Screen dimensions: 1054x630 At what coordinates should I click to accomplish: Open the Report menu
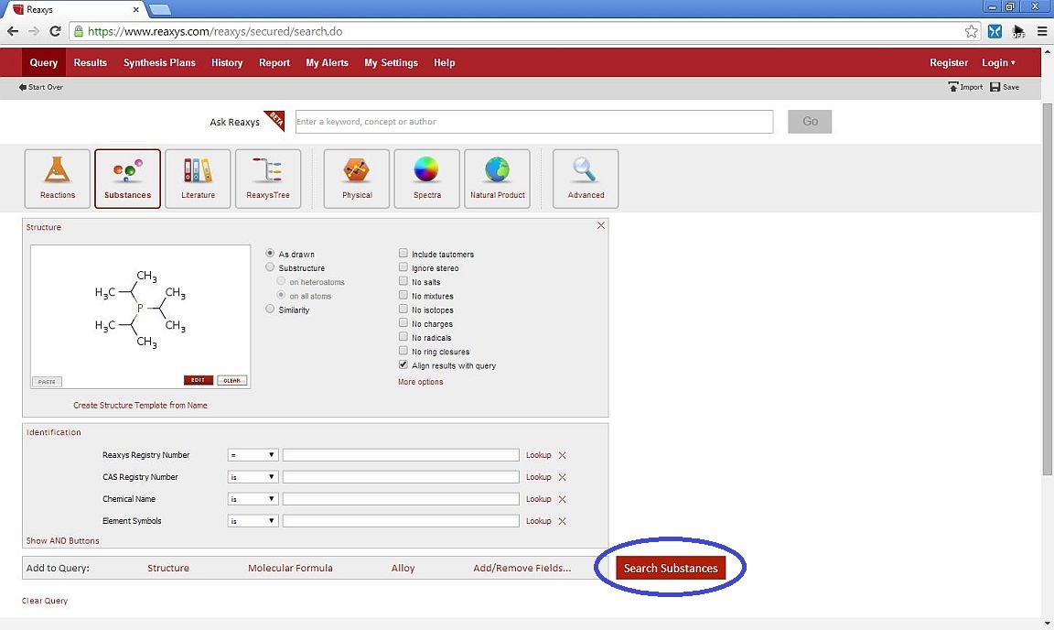(x=274, y=62)
